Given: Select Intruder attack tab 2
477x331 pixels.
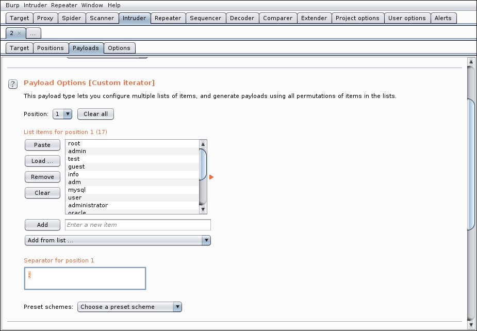Looking at the screenshot, I should 12,33.
